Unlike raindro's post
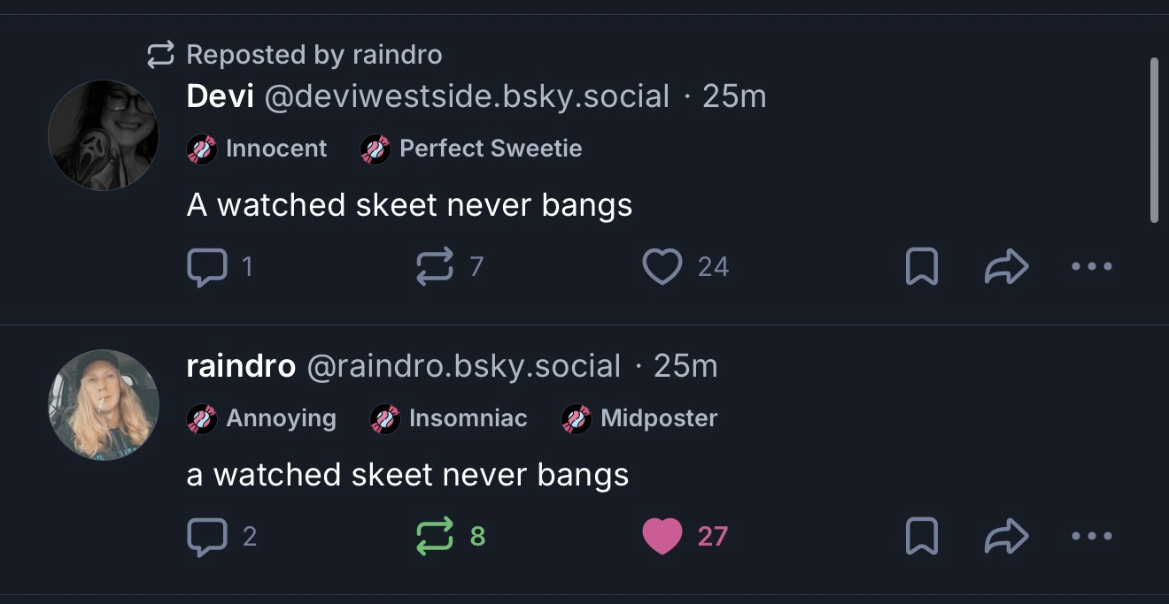1169x604 pixels. point(662,536)
